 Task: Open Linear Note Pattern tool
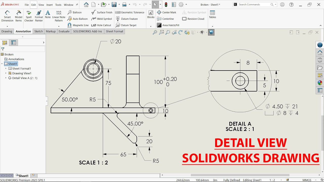coord(59,16)
